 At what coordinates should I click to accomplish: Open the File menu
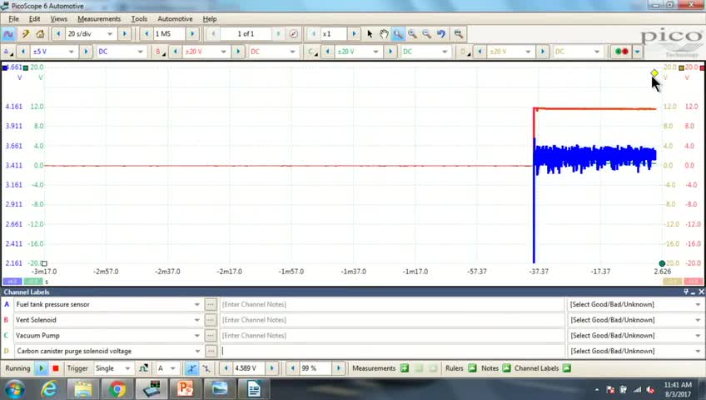tap(14, 19)
